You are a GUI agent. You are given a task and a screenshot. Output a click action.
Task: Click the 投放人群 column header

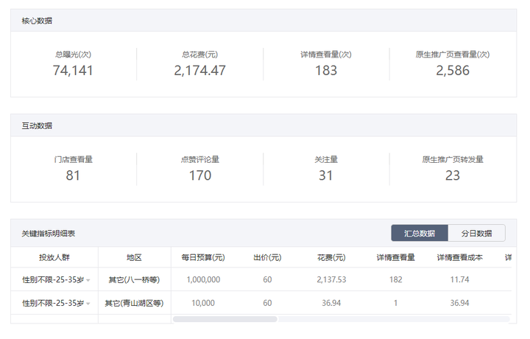click(54, 257)
